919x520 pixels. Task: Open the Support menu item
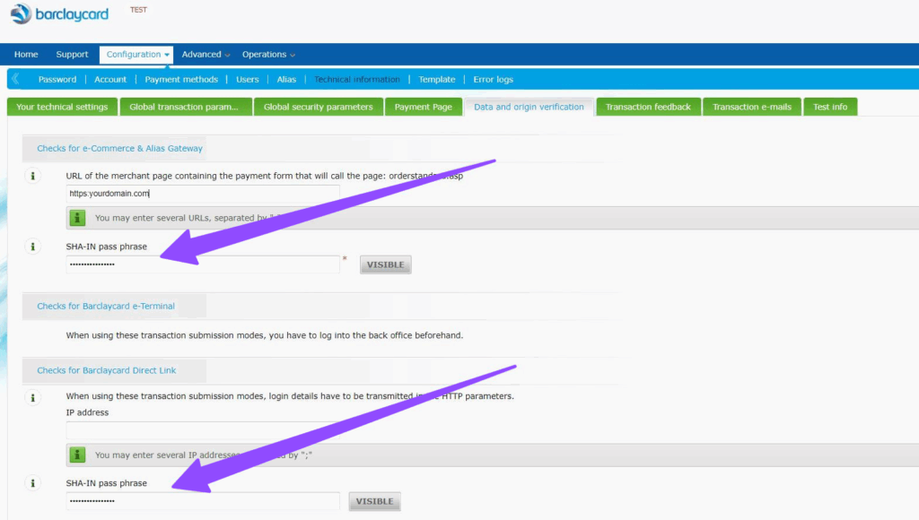[72, 55]
